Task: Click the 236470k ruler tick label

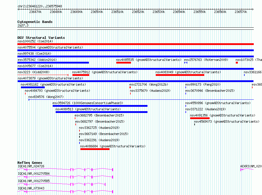Action: tap(35, 12)
